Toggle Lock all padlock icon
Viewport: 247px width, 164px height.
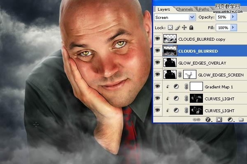[191, 28]
